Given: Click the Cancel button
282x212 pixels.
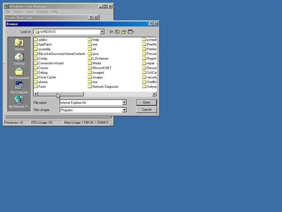Looking at the screenshot, I should [147, 110].
